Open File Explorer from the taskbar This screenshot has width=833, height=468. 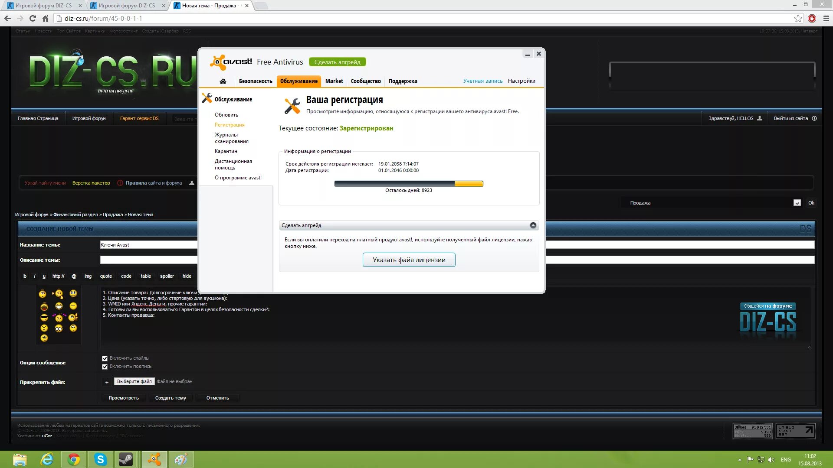click(20, 459)
